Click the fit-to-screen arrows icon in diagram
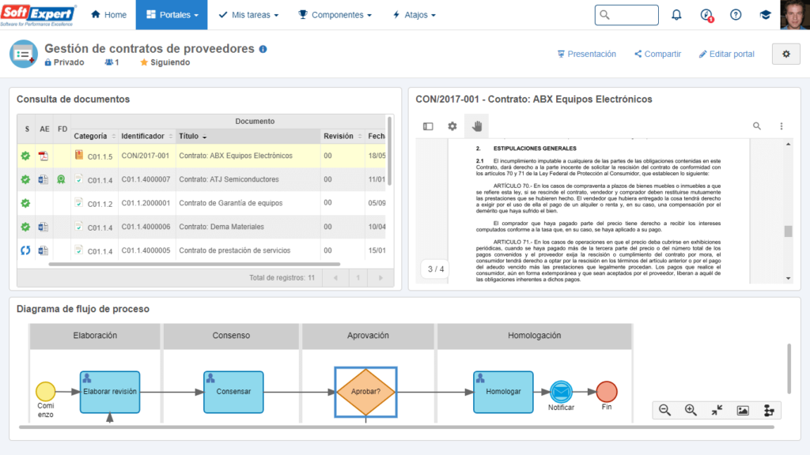This screenshot has height=455, width=810. tap(717, 410)
